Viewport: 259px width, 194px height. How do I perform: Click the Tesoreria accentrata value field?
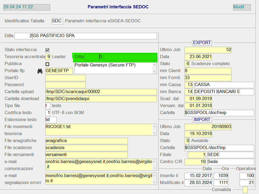(x=48, y=57)
